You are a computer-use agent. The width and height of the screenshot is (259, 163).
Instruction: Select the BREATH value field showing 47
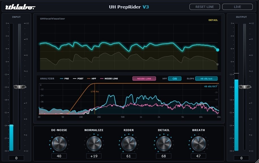click(x=198, y=156)
